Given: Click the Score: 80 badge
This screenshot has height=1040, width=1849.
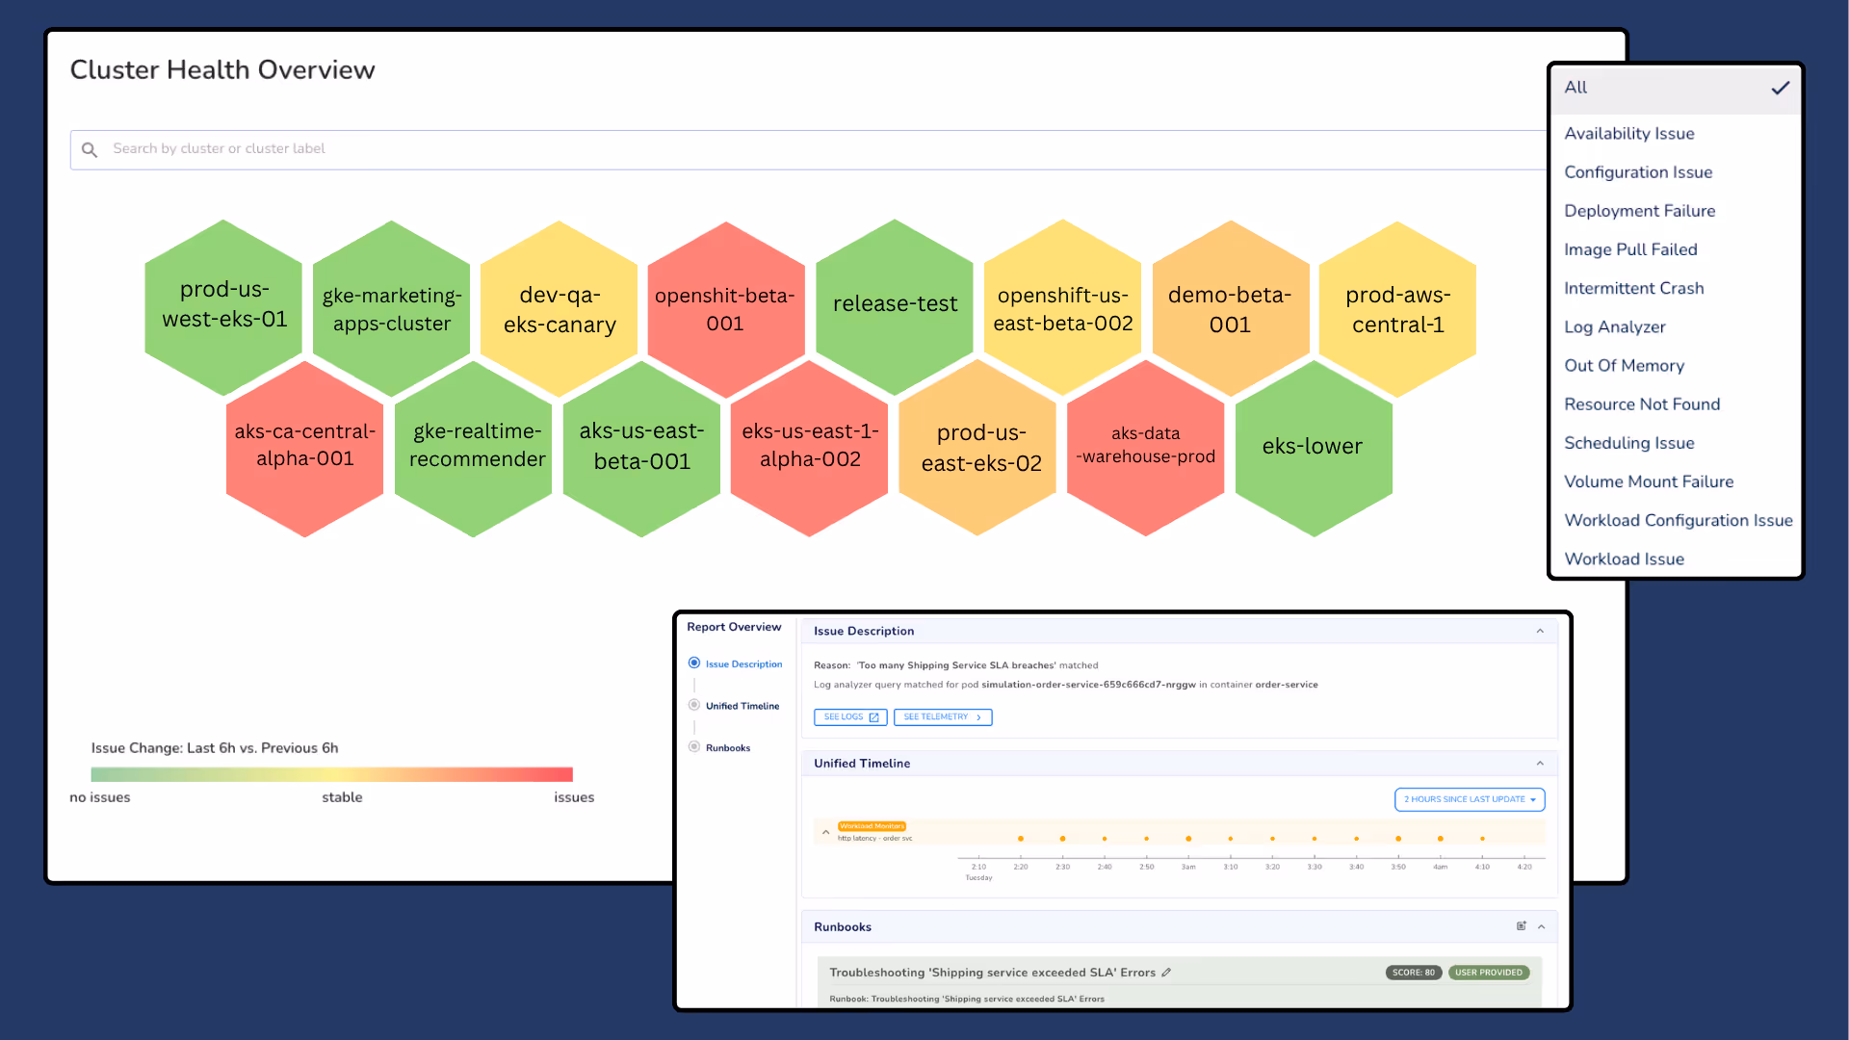Looking at the screenshot, I should tap(1413, 973).
